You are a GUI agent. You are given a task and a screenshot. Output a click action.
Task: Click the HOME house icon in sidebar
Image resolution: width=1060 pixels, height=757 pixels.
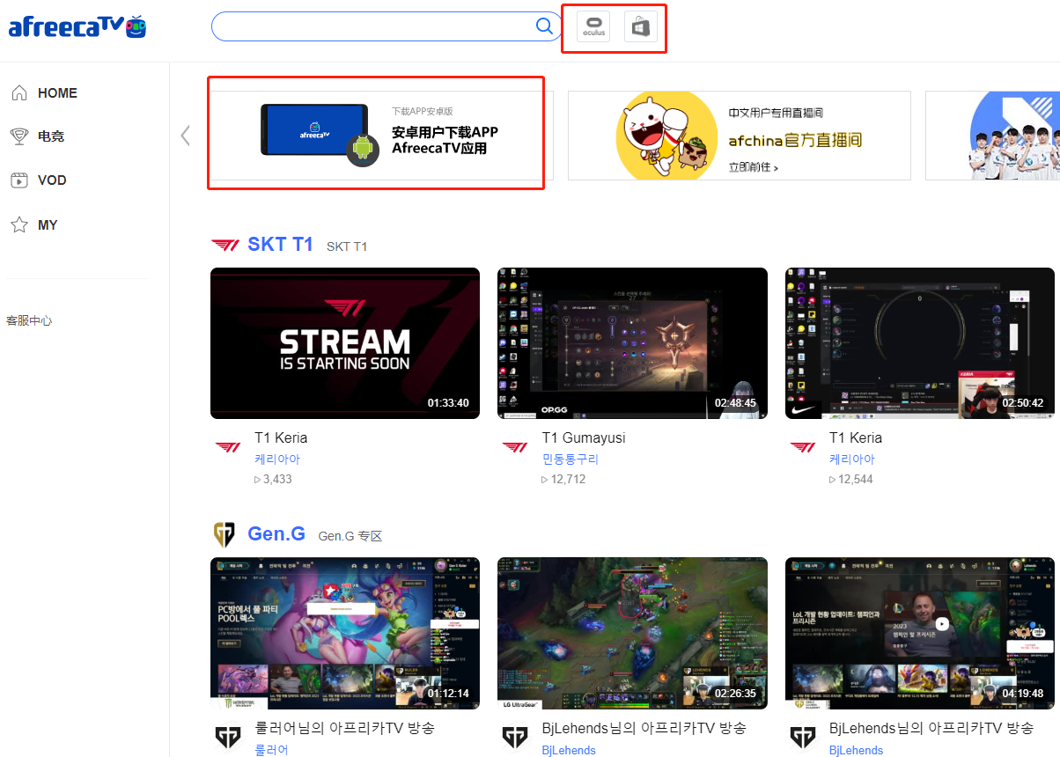(19, 93)
